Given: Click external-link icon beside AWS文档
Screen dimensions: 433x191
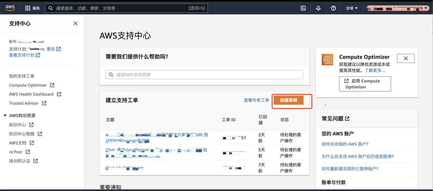Looking at the screenshot, I should click(x=32, y=143).
